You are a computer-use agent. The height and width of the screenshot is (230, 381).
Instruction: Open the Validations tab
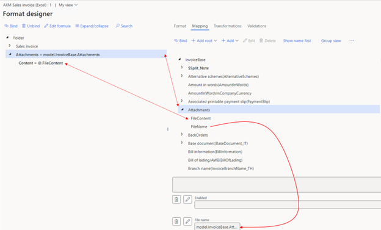[x=256, y=26]
